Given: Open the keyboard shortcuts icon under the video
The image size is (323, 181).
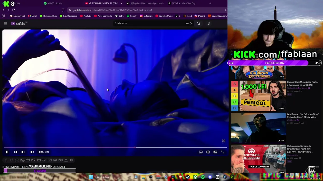Looking at the screenshot, I should 61,160.
